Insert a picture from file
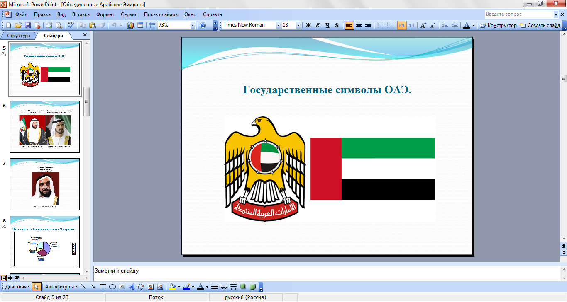 pos(160,287)
